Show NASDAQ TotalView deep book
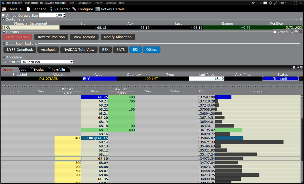This screenshot has width=304, height=184. coord(79,50)
